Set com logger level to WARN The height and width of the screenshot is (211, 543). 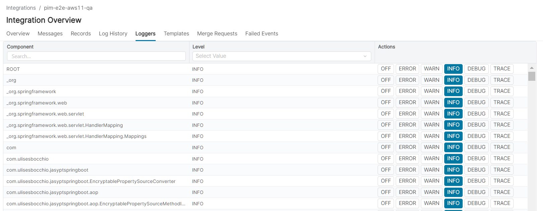click(431, 147)
